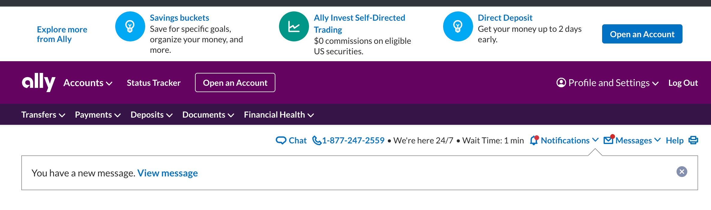Click the Direct Deposit lightbulb icon
This screenshot has height=210, width=711.
458,26
